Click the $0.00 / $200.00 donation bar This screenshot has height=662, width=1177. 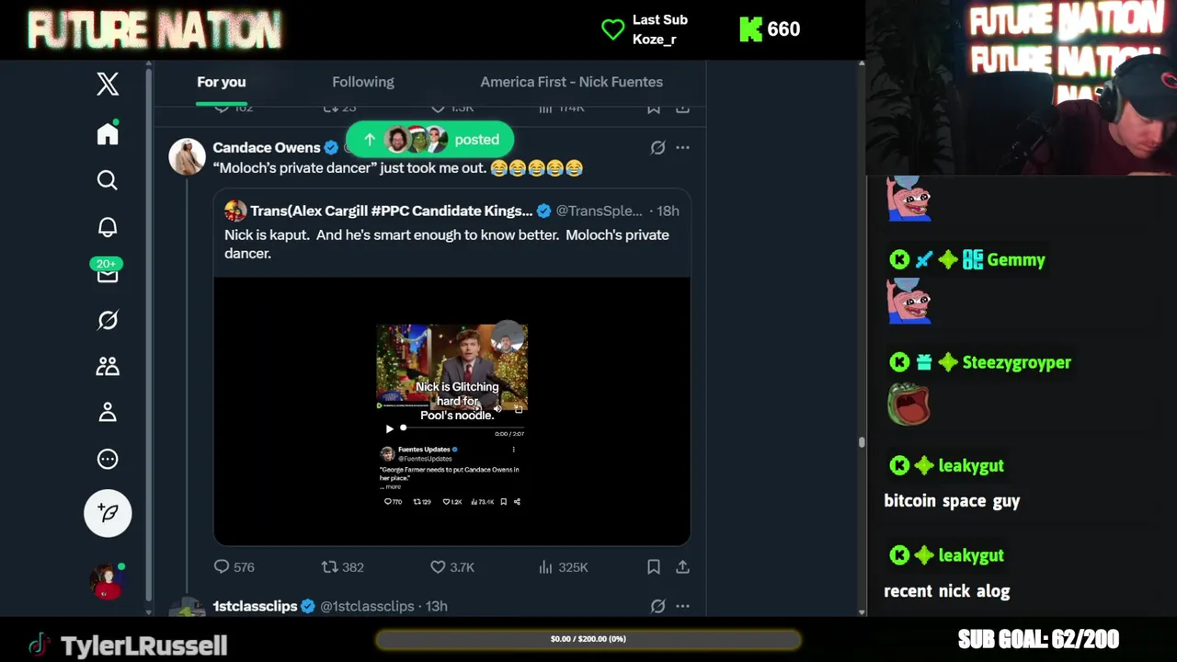[588, 639]
